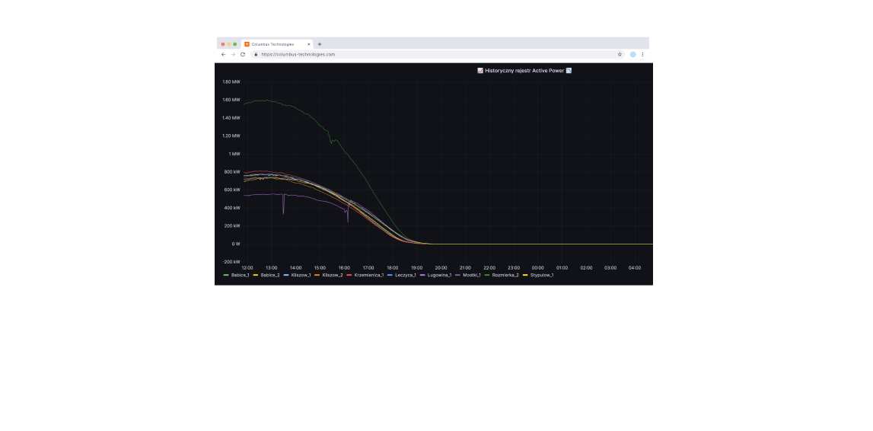Close the Columbus Technologies tab
The image size is (873, 431).
pos(308,44)
